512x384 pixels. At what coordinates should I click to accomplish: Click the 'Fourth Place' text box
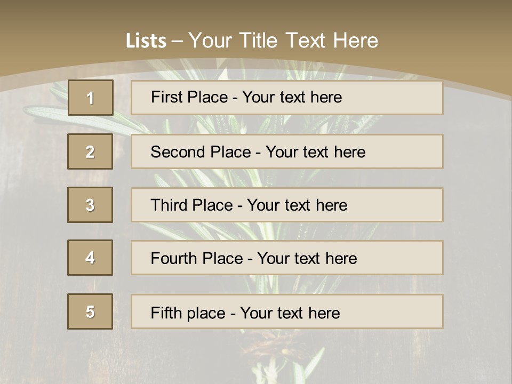pyautogui.click(x=287, y=258)
